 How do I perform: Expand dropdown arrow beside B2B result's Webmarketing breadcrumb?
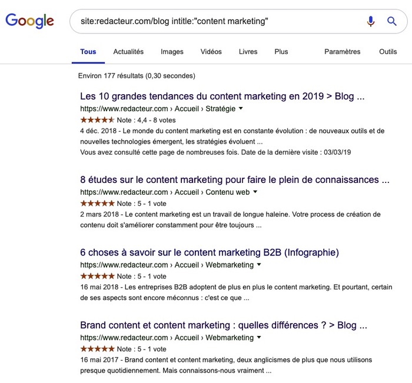coord(259,265)
